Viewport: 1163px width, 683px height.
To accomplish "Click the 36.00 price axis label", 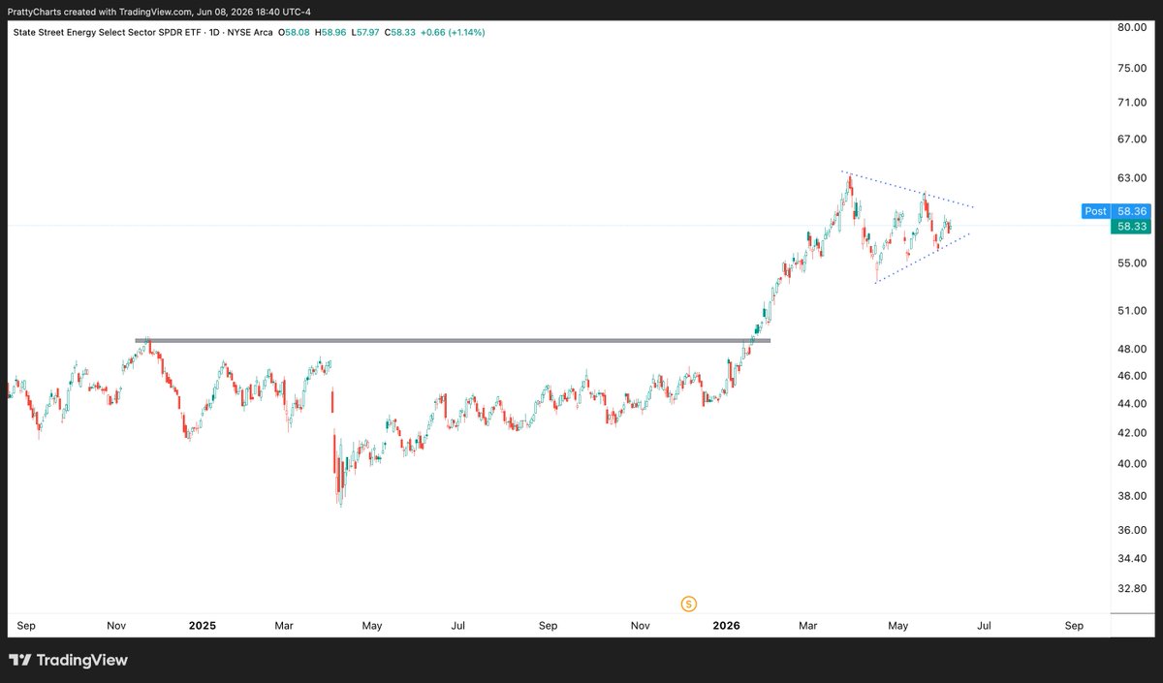I will click(x=1131, y=531).
